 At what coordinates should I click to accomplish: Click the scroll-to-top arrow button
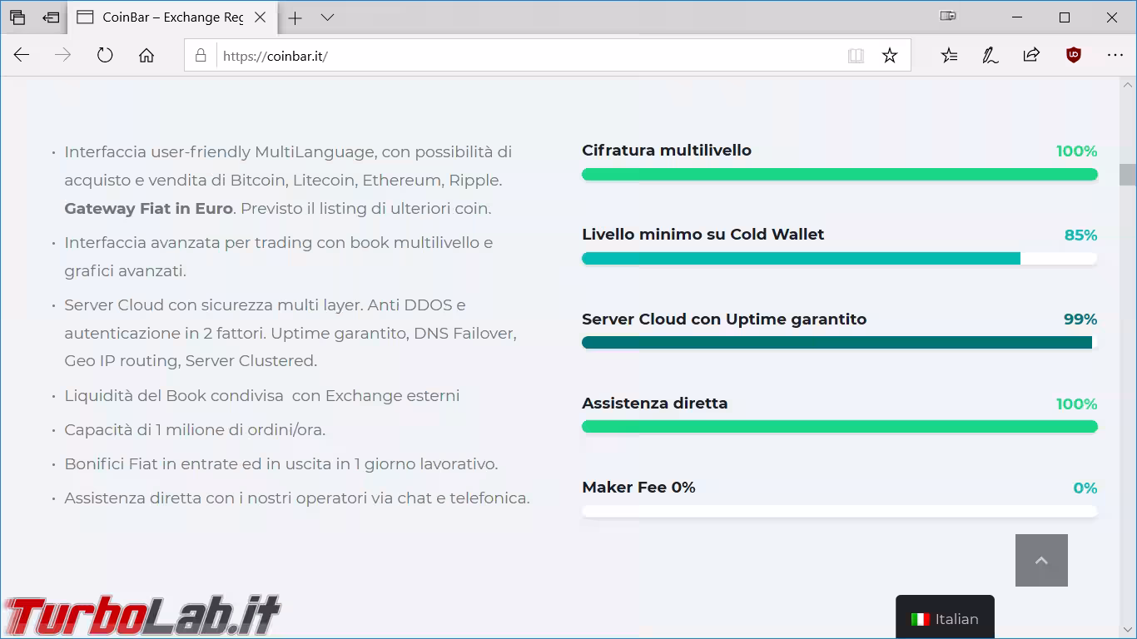pos(1041,560)
